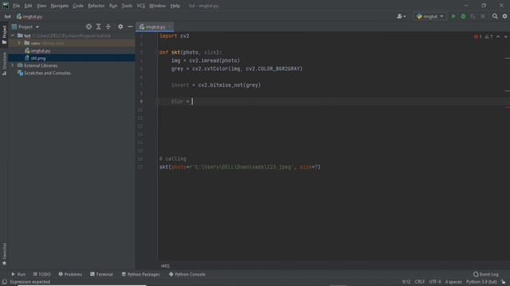Open the TODO tool window
The height and width of the screenshot is (286, 510).
42,274
